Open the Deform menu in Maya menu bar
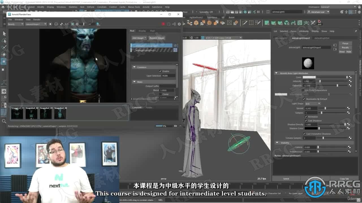Viewport: 362px width, 203px height. (x=91, y=7)
